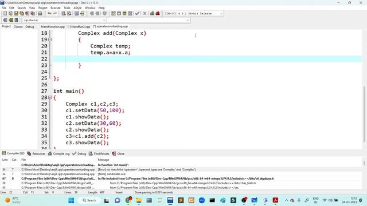Open File Explorer from the taskbar
Image resolution: width=367 pixels, height=206 pixels.
[x=139, y=200]
